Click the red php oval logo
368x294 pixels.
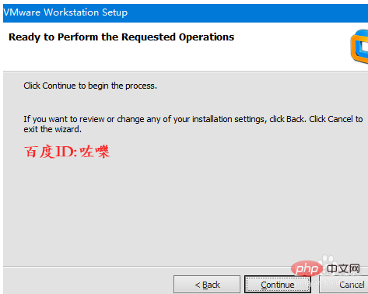(x=307, y=269)
